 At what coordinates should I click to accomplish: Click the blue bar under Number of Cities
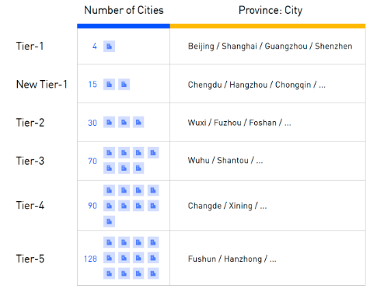point(124,26)
